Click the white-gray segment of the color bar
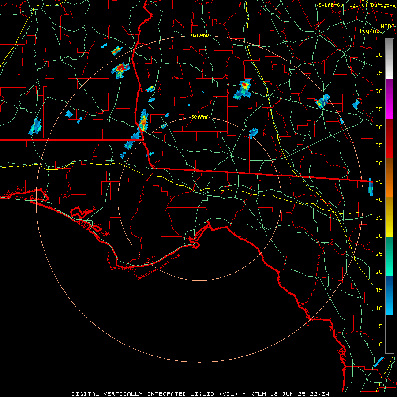Viewport: 397px width, 397px height. pos(390,59)
